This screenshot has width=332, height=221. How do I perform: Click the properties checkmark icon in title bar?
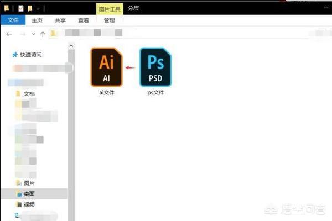click(20, 9)
